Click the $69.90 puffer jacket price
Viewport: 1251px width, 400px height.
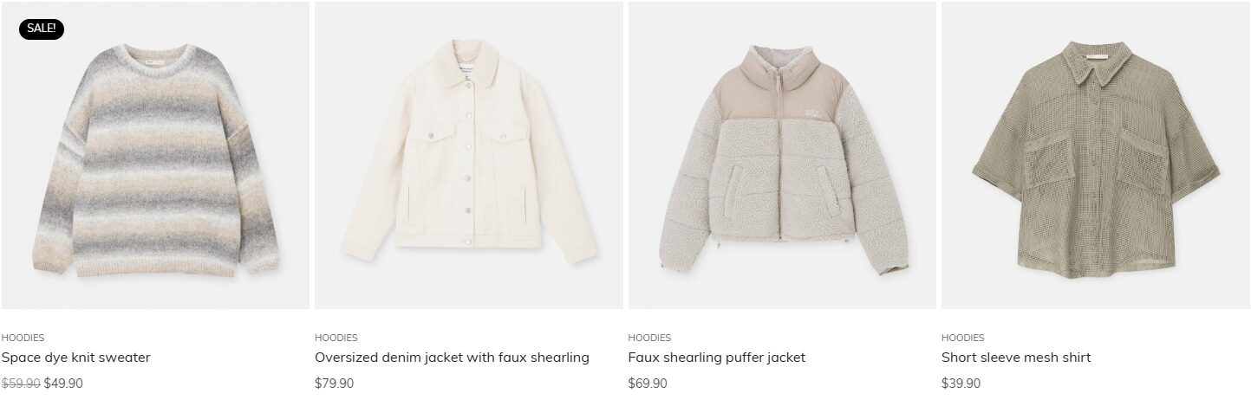[x=648, y=384]
